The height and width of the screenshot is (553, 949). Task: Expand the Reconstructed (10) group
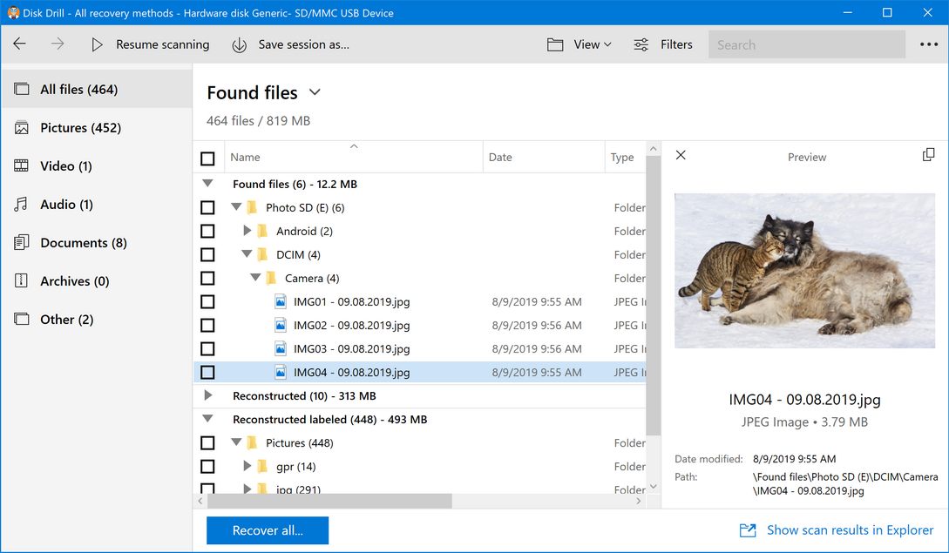[208, 395]
